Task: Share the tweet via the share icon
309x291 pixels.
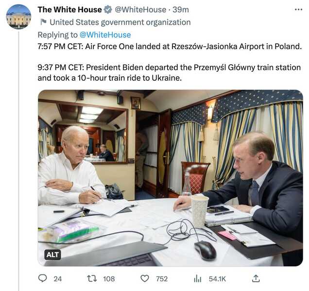Action: (256, 278)
